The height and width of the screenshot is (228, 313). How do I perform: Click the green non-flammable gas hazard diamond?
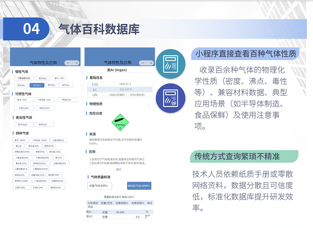pos(120,122)
